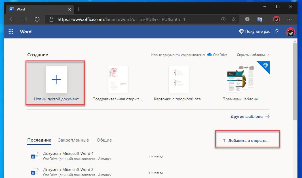This screenshot has width=302, height=178.
Task: Click the translate extension icon
Action: pyautogui.click(x=259, y=19)
